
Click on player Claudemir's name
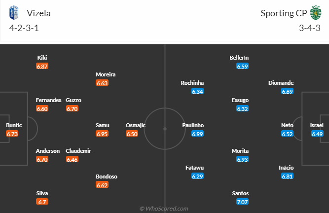(78, 151)
